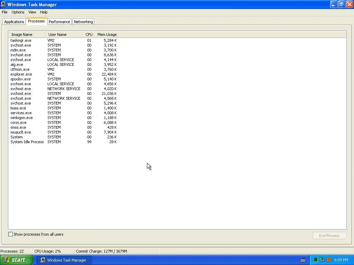Open the Start menu

(x=17, y=260)
